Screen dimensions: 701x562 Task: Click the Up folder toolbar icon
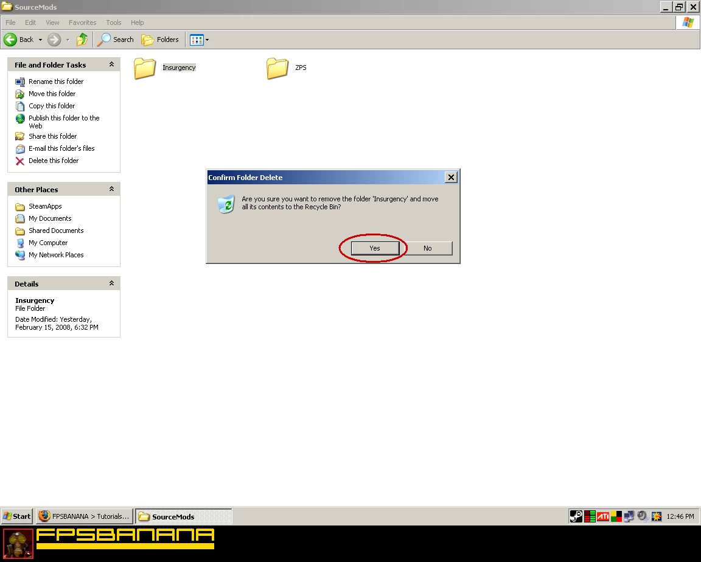(x=82, y=40)
